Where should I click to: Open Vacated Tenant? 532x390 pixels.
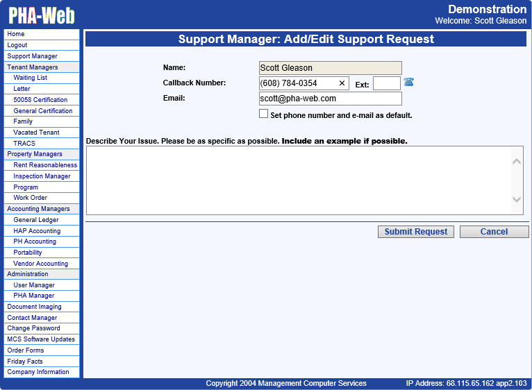[x=42, y=133]
